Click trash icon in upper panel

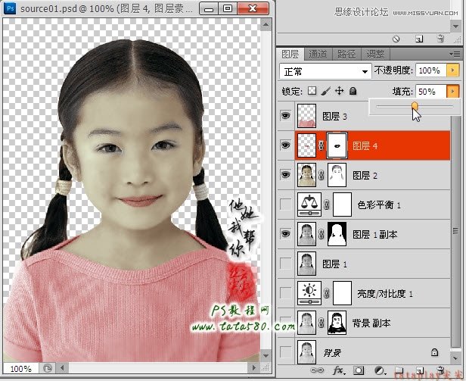point(441,39)
